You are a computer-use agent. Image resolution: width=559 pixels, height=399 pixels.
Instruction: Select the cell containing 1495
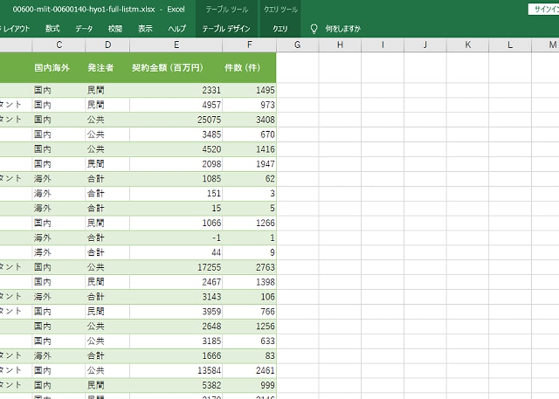pyautogui.click(x=249, y=90)
